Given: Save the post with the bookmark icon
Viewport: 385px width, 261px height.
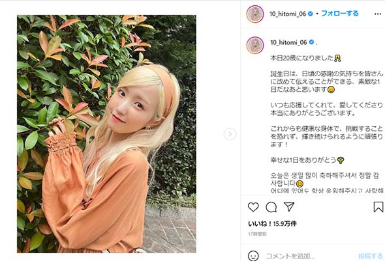Looking at the screenshot, I should [x=378, y=207].
